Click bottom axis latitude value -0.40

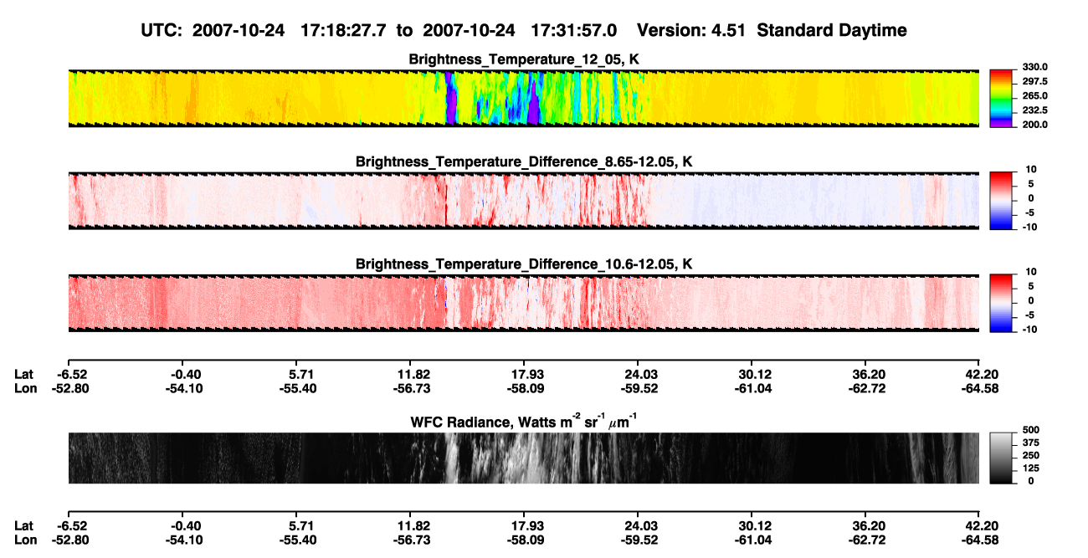click(x=185, y=525)
